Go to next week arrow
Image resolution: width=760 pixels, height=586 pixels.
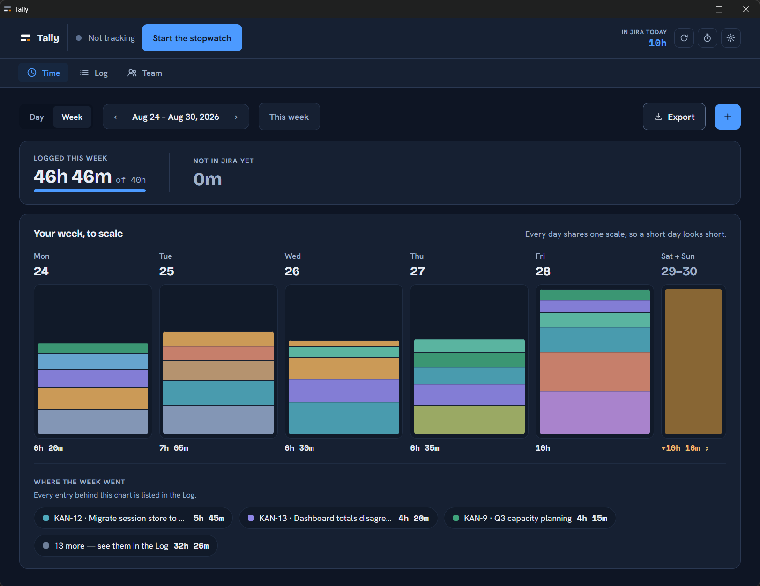[x=236, y=117]
